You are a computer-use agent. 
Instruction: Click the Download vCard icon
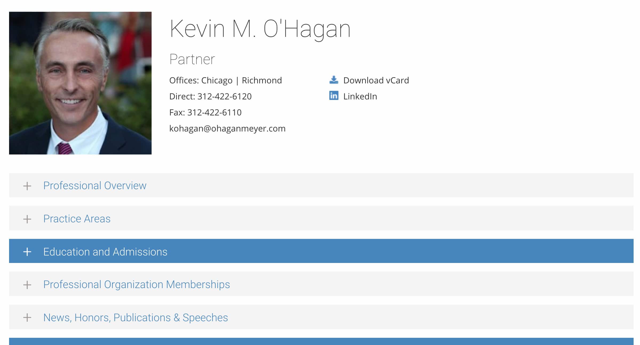pos(334,80)
